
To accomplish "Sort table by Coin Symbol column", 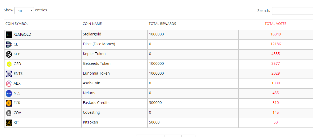I will [x=17, y=24].
